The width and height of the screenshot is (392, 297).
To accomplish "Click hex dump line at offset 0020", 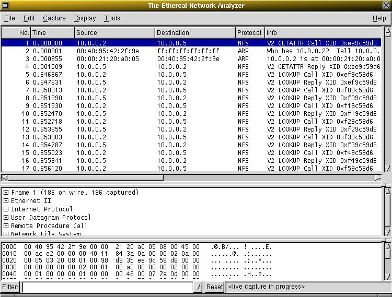I will coord(137,260).
